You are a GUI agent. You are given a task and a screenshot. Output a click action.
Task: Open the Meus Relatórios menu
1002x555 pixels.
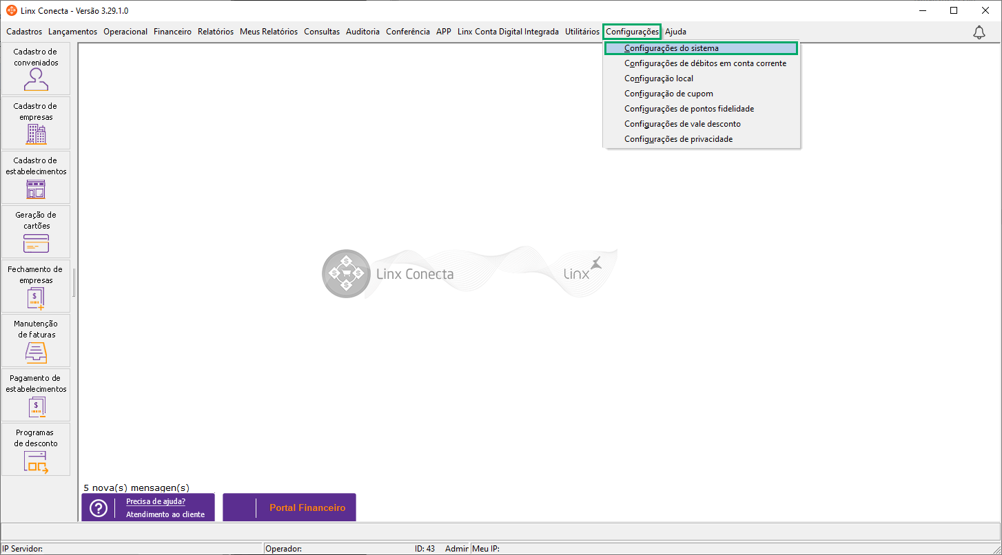[269, 32]
